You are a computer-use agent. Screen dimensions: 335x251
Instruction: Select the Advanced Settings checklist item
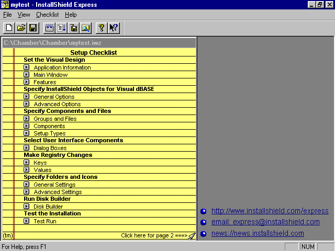(58, 192)
